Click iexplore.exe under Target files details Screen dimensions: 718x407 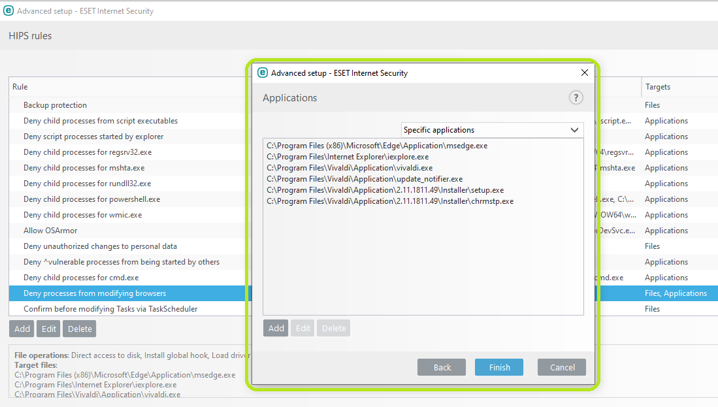pyautogui.click(x=95, y=385)
